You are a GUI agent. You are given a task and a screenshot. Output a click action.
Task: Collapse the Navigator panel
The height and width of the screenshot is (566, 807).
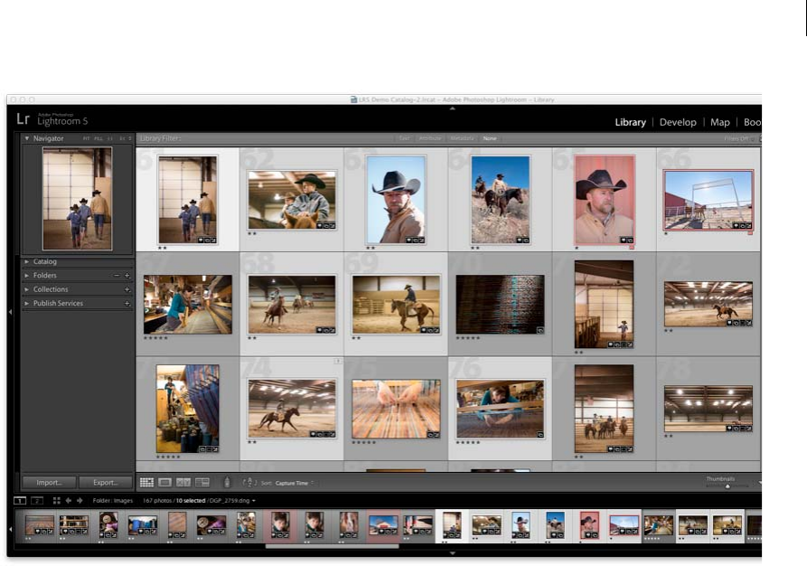pyautogui.click(x=27, y=138)
